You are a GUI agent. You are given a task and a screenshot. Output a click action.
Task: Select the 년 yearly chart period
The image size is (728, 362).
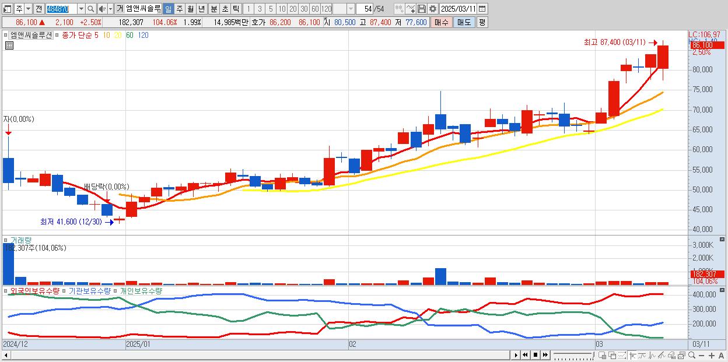(201, 9)
